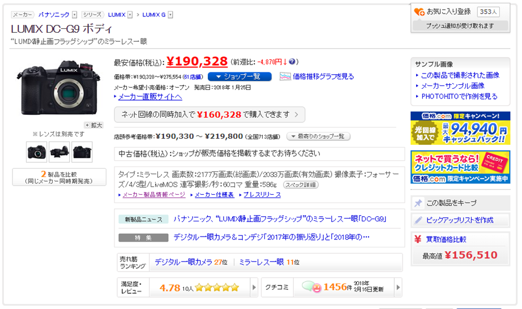Screen dimensions: 522x309
Task: Click the heart favorite registration icon
Action: [x=419, y=12]
